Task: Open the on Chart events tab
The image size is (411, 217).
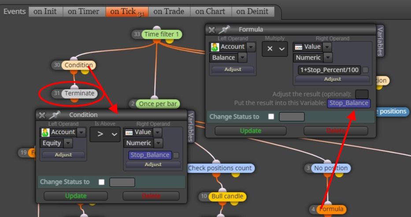Action: [x=211, y=11]
